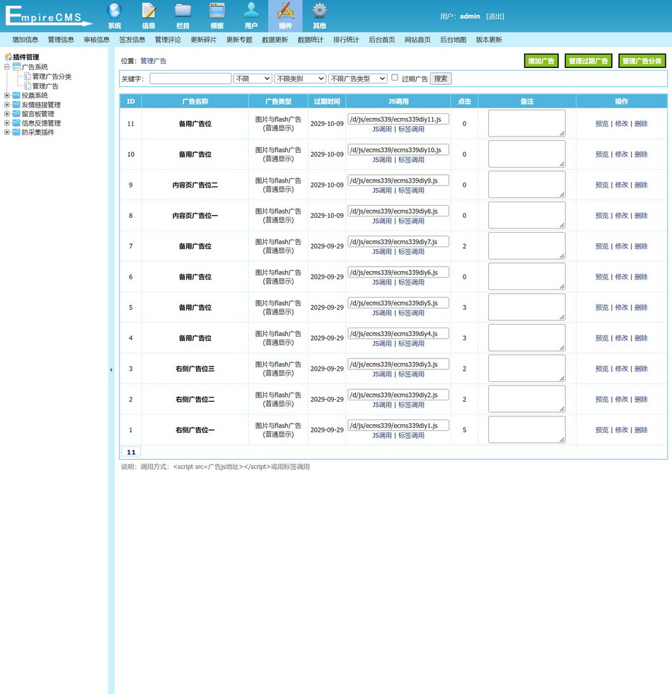Open 后台地图 menu item
The image size is (672, 694).
453,40
